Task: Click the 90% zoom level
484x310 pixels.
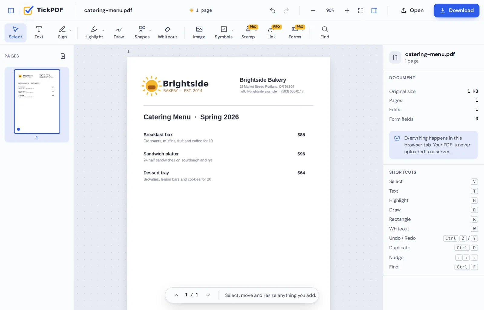Action: (330, 11)
